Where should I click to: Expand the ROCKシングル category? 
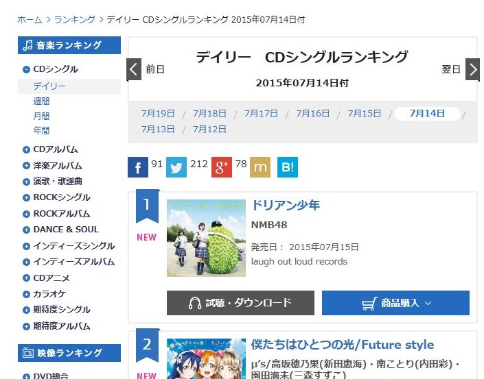click(x=26, y=198)
